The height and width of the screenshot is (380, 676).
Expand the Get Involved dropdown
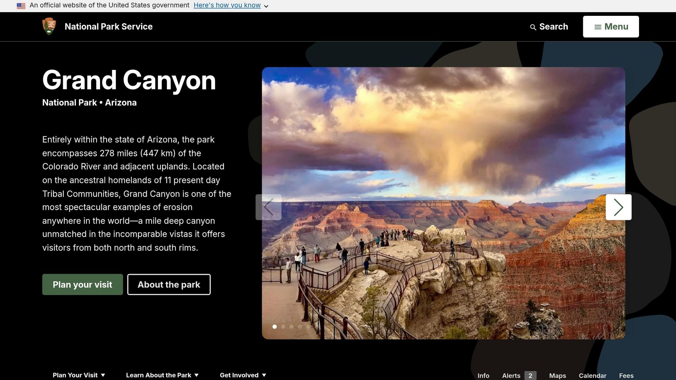(243, 375)
